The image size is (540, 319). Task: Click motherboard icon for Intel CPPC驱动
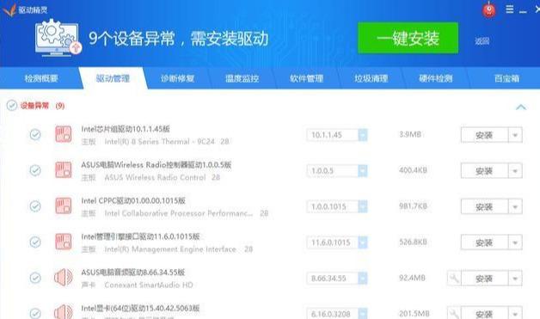click(x=64, y=206)
